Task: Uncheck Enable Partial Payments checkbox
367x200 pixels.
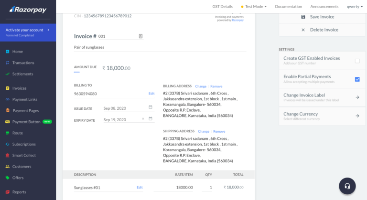Action: coord(357,79)
